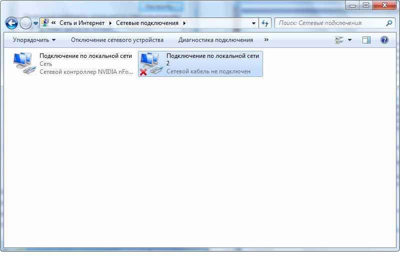This screenshot has height=260, width=400.
Task: Show more toolbar commands via chevron
Action: click(x=266, y=40)
